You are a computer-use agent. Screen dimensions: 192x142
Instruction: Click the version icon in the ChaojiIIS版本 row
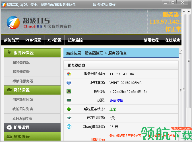click(x=69, y=127)
